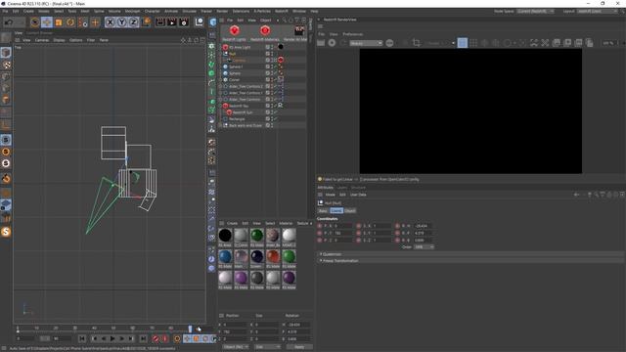Open viewport Options menu
The height and width of the screenshot is (352, 626).
pyautogui.click(x=76, y=40)
